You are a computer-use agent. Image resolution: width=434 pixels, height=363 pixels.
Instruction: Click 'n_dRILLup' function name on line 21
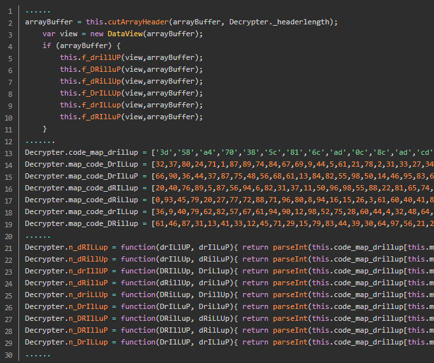point(88,247)
